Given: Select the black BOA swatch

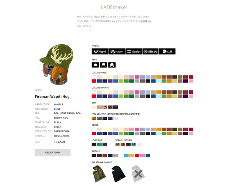Looking at the screenshot, I should click(115, 107).
